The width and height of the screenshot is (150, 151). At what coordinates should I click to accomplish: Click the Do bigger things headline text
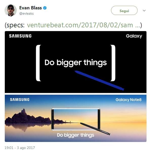pyautogui.click(x=76, y=63)
